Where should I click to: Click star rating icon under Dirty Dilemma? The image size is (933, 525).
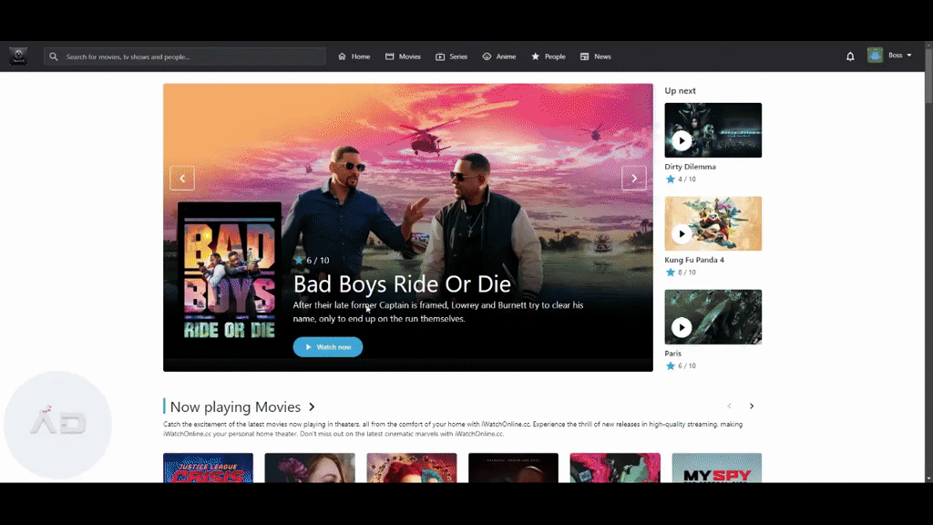tap(671, 180)
